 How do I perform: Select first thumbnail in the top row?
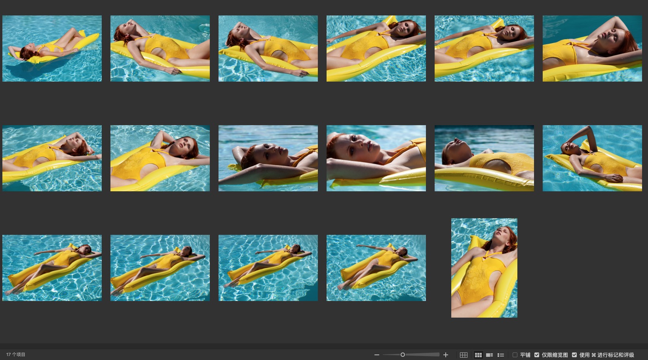click(52, 48)
